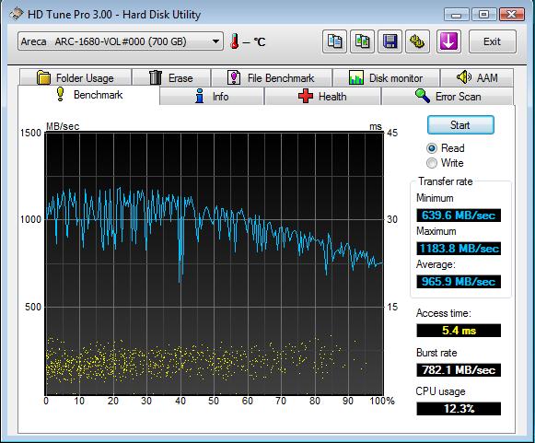Image resolution: width=535 pixels, height=443 pixels.
Task: Click the floppy disk save screenshot icon
Action: click(390, 41)
